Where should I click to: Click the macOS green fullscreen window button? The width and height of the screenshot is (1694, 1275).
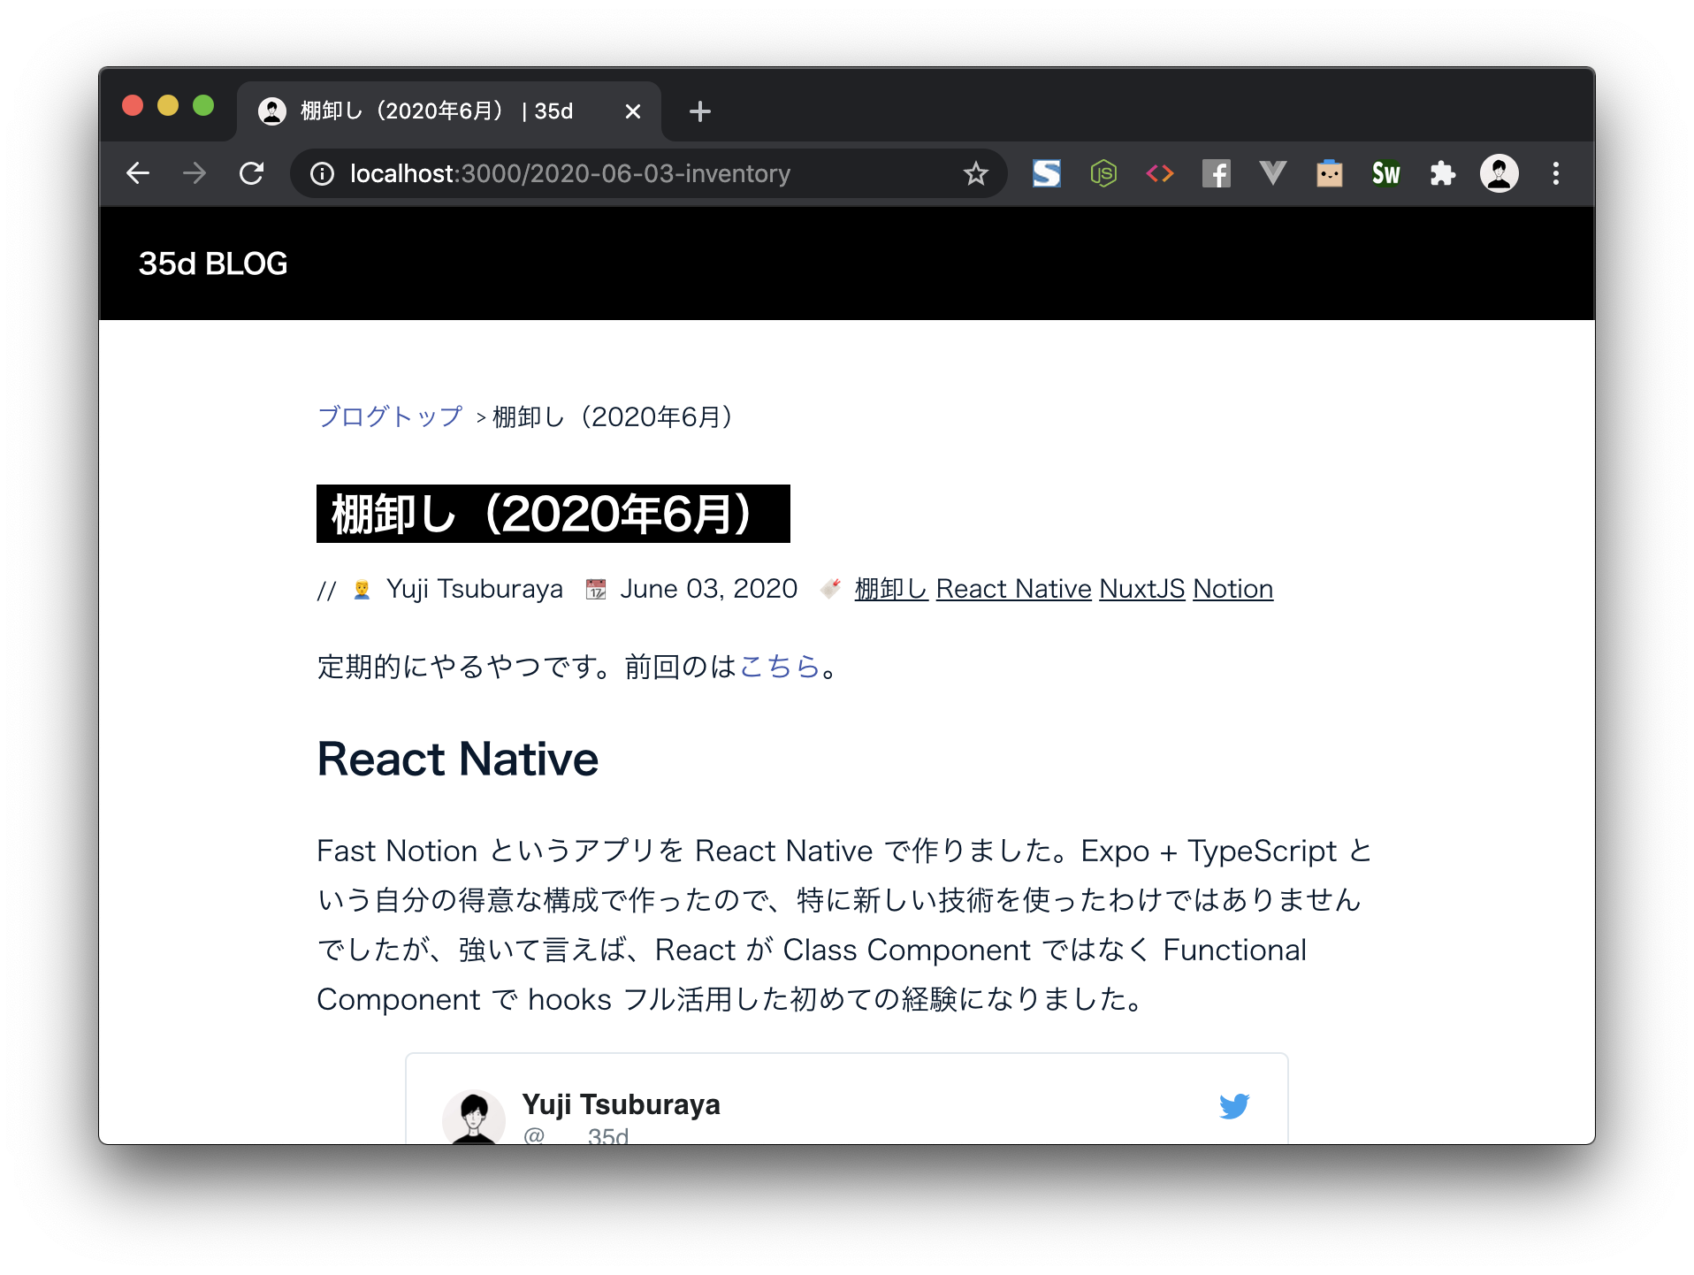click(x=203, y=106)
